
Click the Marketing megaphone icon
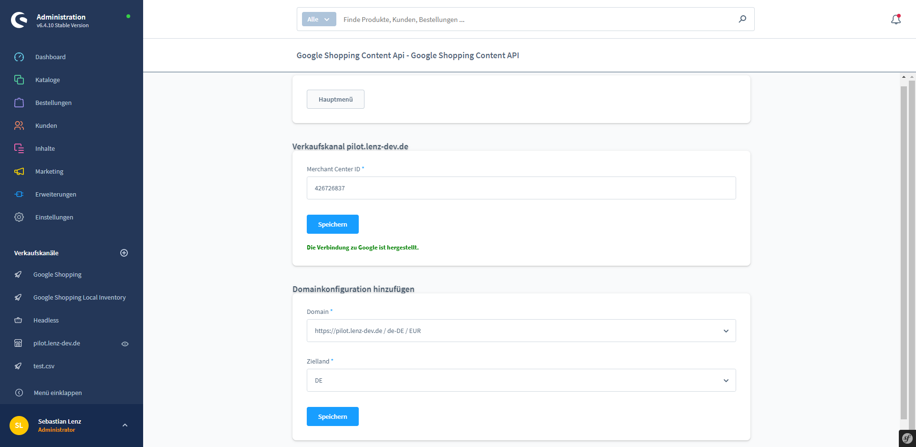[x=19, y=171]
